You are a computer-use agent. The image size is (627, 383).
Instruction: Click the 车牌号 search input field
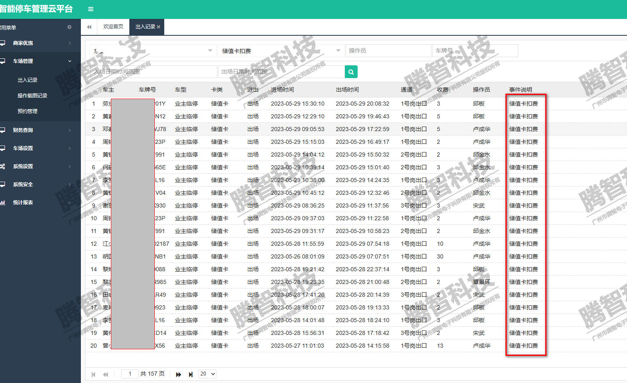click(x=476, y=50)
